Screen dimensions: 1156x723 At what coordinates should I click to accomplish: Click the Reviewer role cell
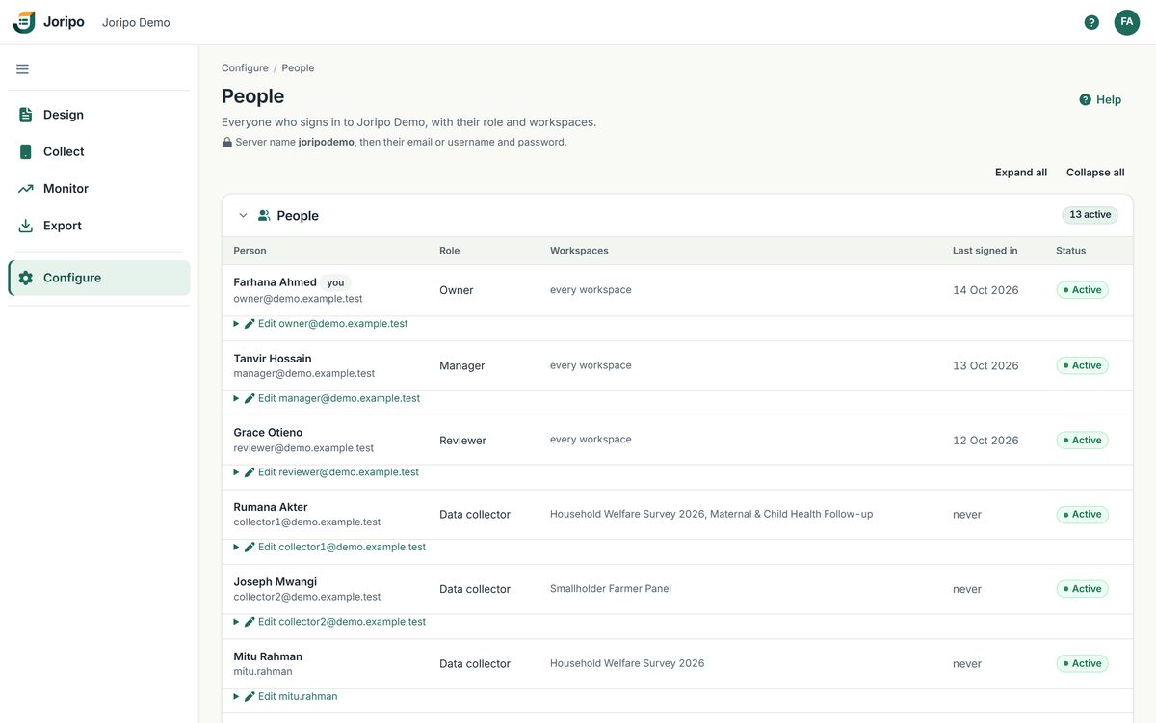(x=462, y=441)
